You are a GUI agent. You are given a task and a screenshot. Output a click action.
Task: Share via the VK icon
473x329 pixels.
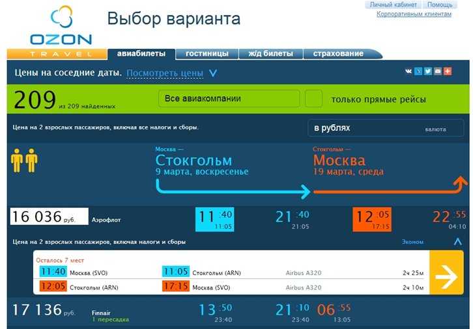point(408,72)
